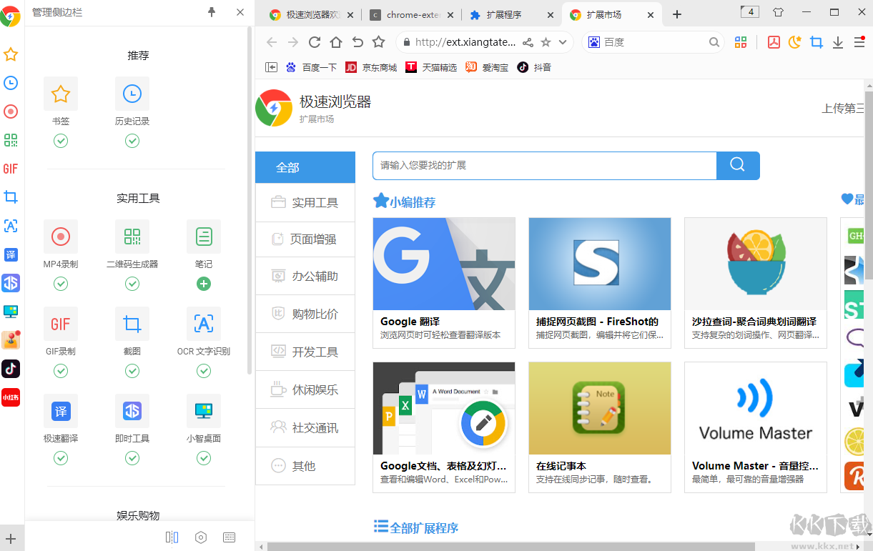This screenshot has width=873, height=551.
Task: Open the OCR 文字识别 tool
Action: 203,324
